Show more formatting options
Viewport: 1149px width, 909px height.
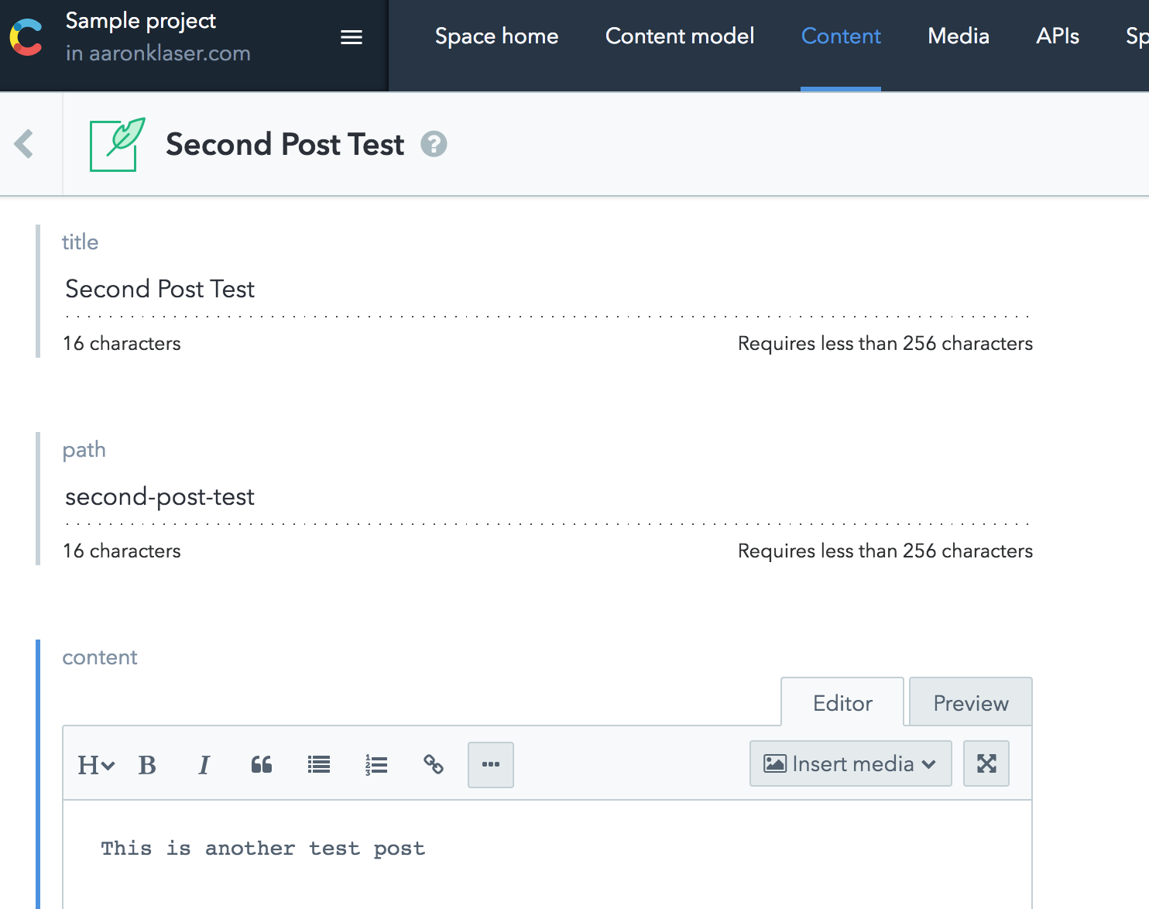tap(491, 765)
